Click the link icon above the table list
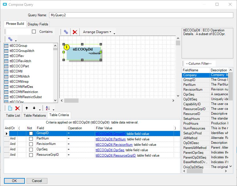The image size is (237, 186). (10, 39)
